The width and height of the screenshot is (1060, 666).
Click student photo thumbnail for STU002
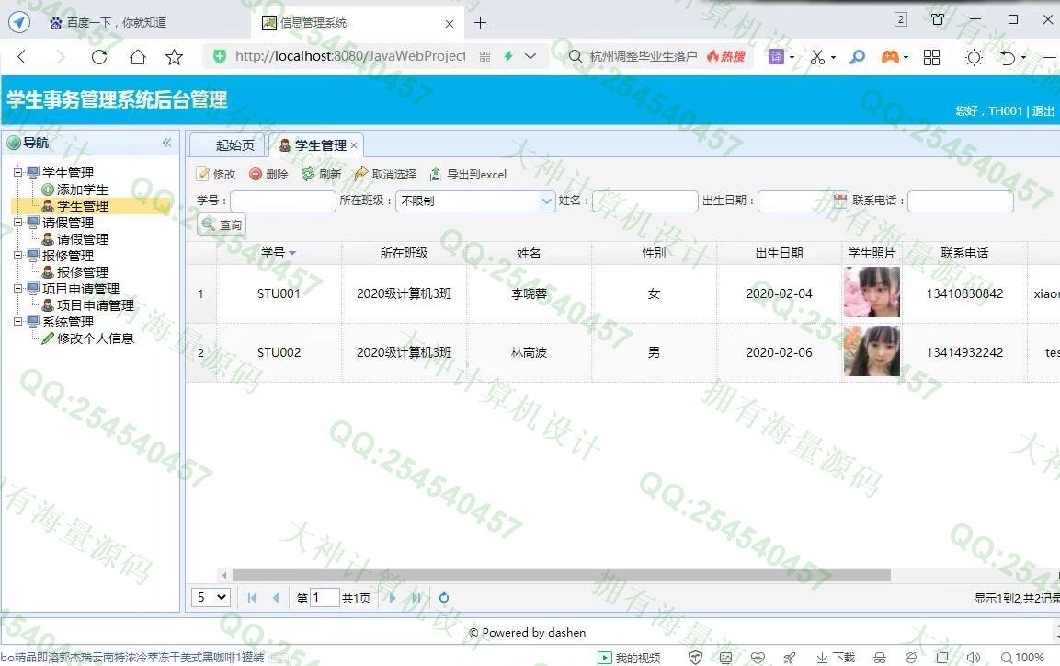pos(872,350)
